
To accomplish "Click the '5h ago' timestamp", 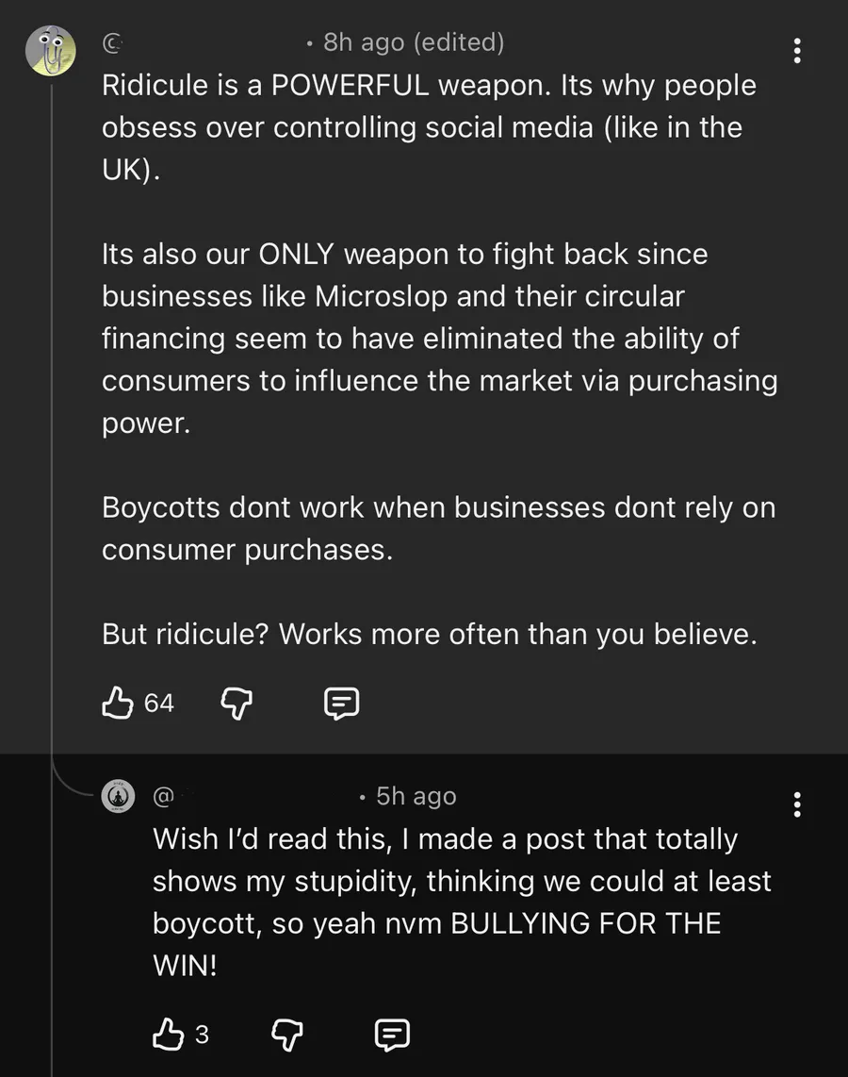I will [x=416, y=797].
